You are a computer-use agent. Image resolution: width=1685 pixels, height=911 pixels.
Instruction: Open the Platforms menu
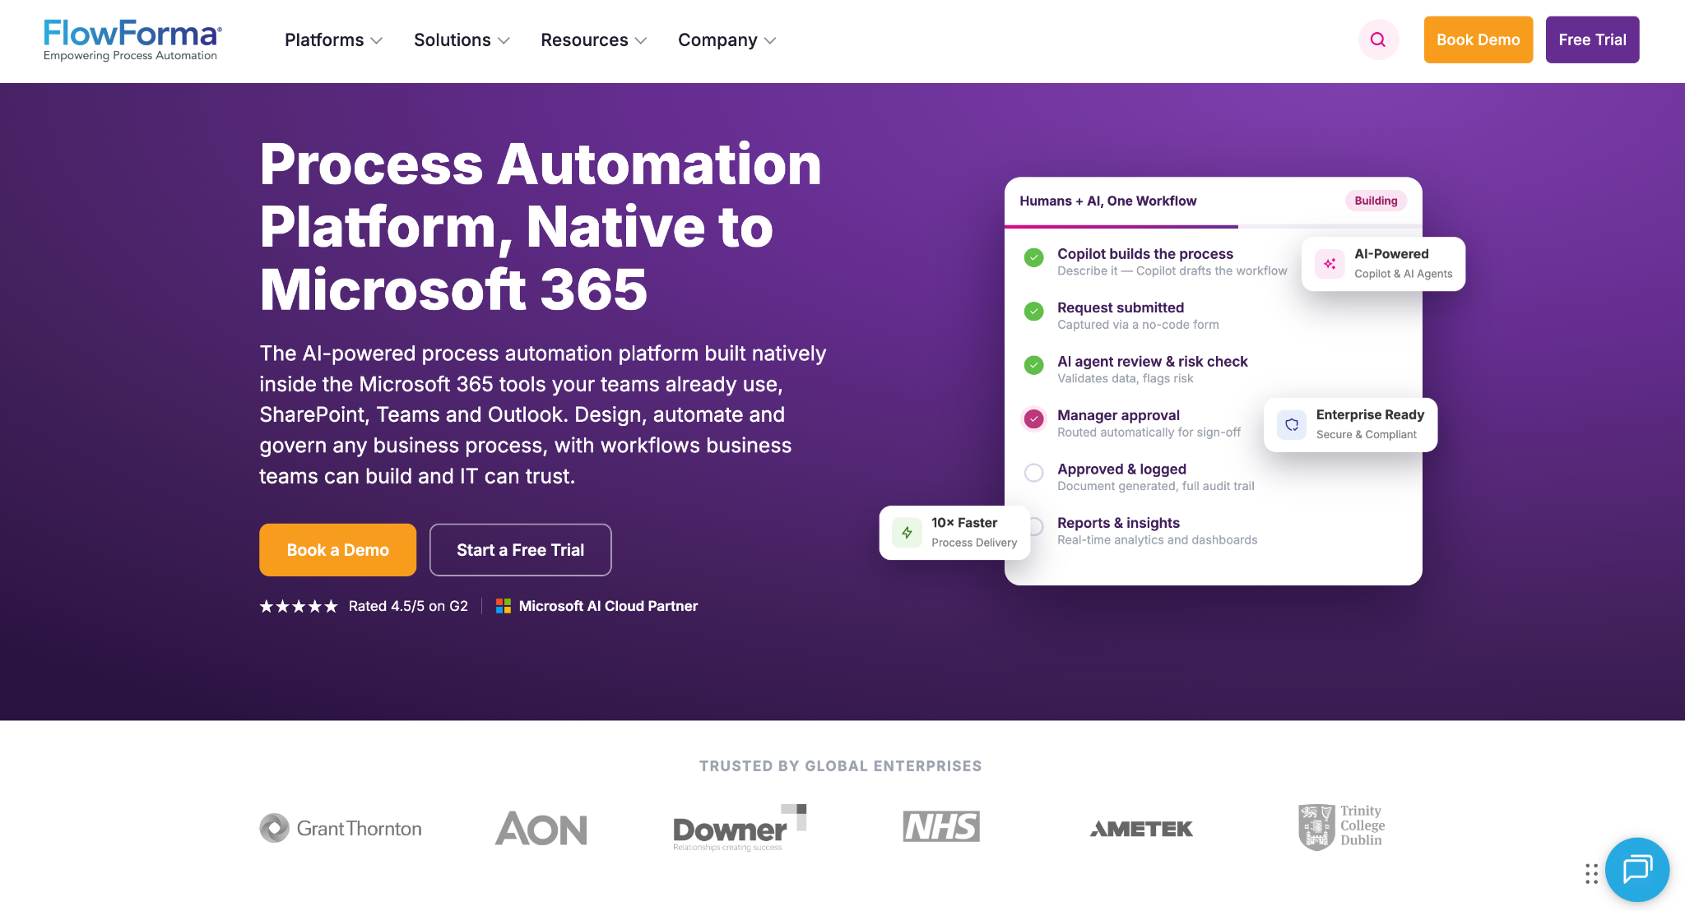(x=334, y=40)
